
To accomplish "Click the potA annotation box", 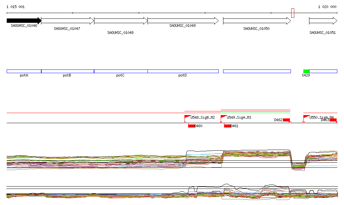I will 24,71.
